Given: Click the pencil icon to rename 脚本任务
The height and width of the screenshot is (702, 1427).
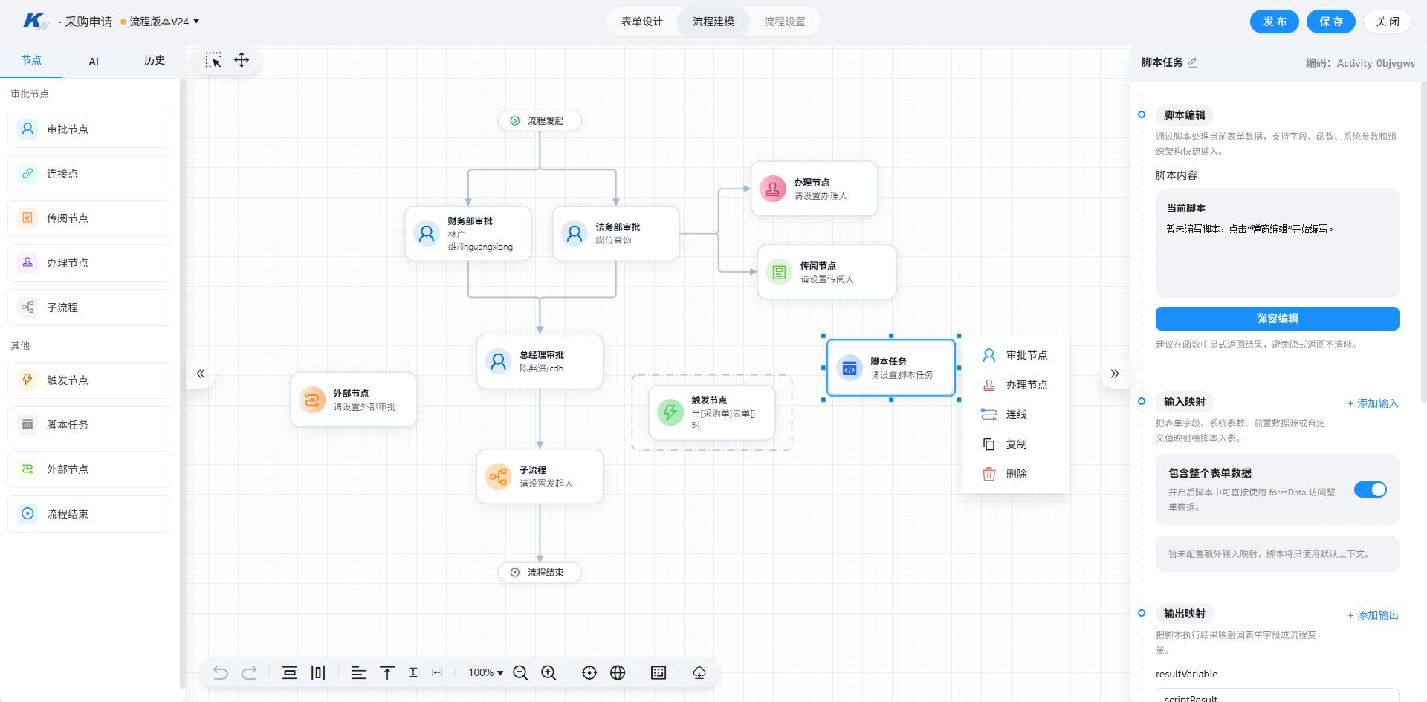Looking at the screenshot, I should [x=1193, y=62].
